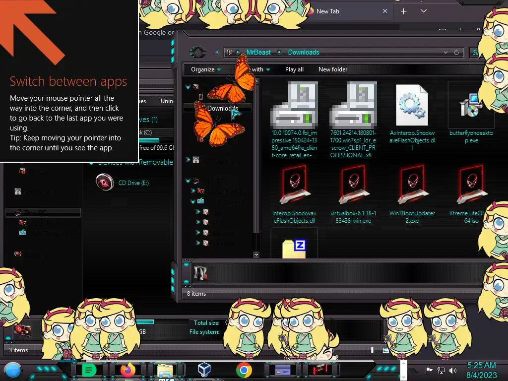Click the hexagonal back navigation button in Explorer
508x381 pixels.
tap(197, 52)
